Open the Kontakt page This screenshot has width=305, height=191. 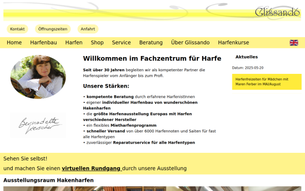click(x=17, y=29)
